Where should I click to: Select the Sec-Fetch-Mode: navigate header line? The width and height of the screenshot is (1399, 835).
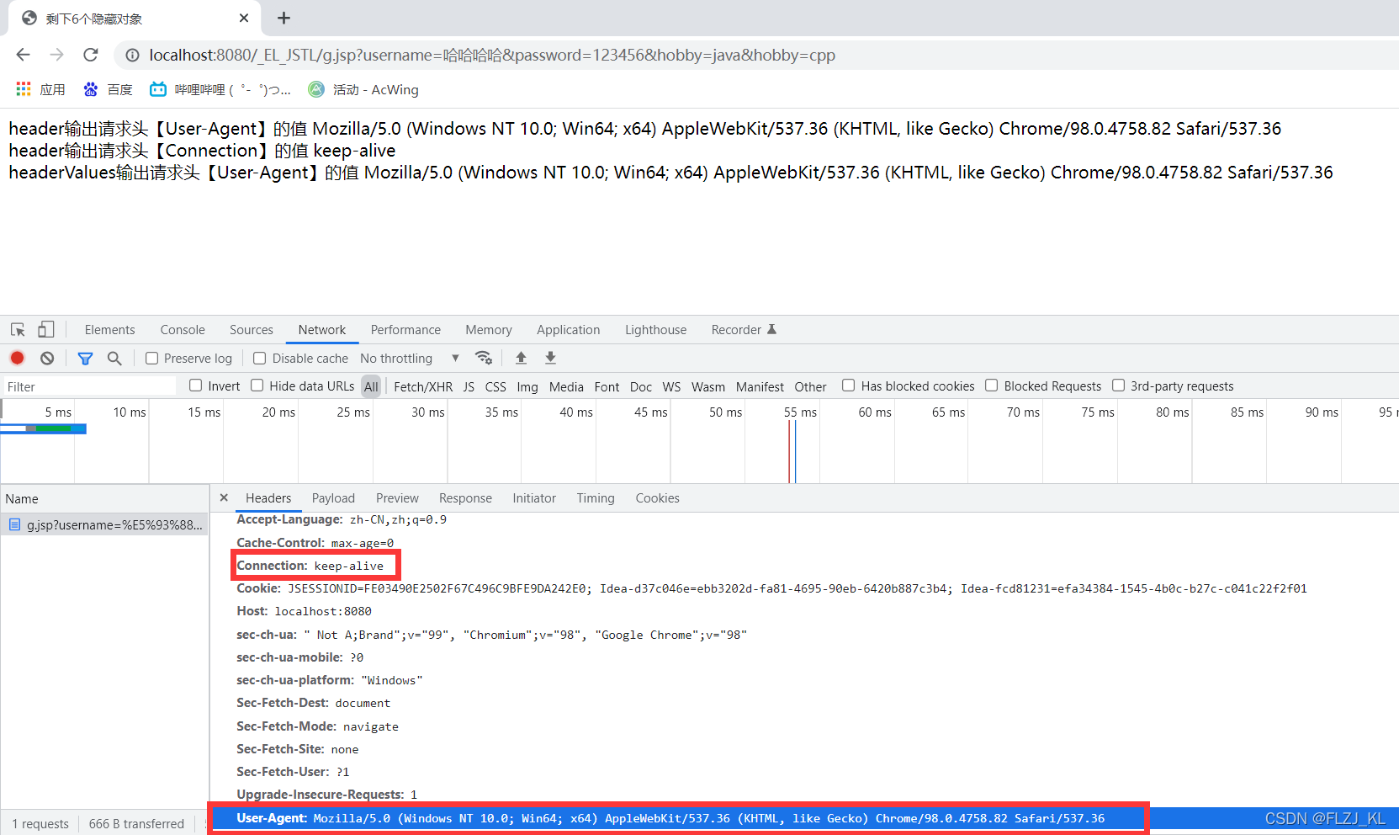tap(318, 726)
